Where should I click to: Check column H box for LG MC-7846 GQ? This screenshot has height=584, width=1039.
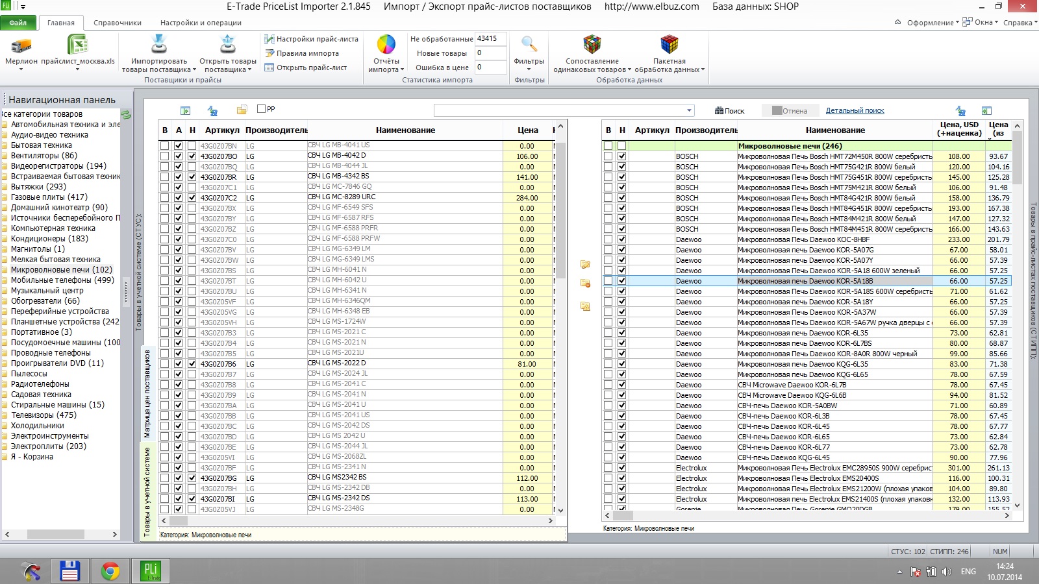tap(192, 188)
